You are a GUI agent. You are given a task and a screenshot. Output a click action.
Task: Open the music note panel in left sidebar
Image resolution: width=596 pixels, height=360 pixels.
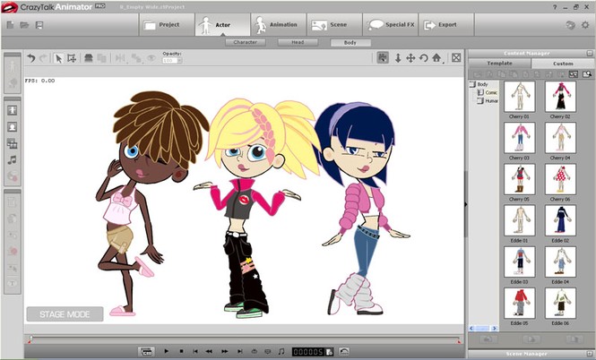pos(13,160)
